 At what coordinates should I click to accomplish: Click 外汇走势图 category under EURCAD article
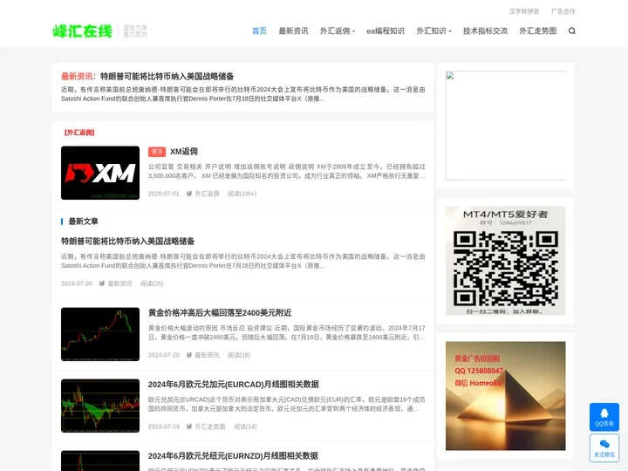click(210, 427)
